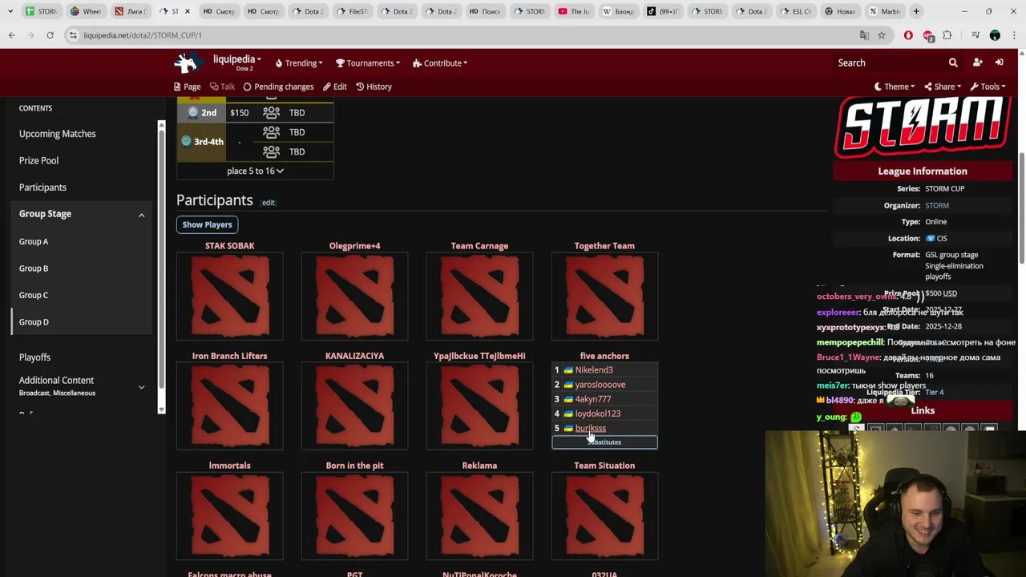Jump to Upcoming Matches in contents
Image resolution: width=1026 pixels, height=577 pixels.
pyautogui.click(x=57, y=134)
